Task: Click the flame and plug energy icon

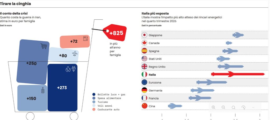Action: 71,69
